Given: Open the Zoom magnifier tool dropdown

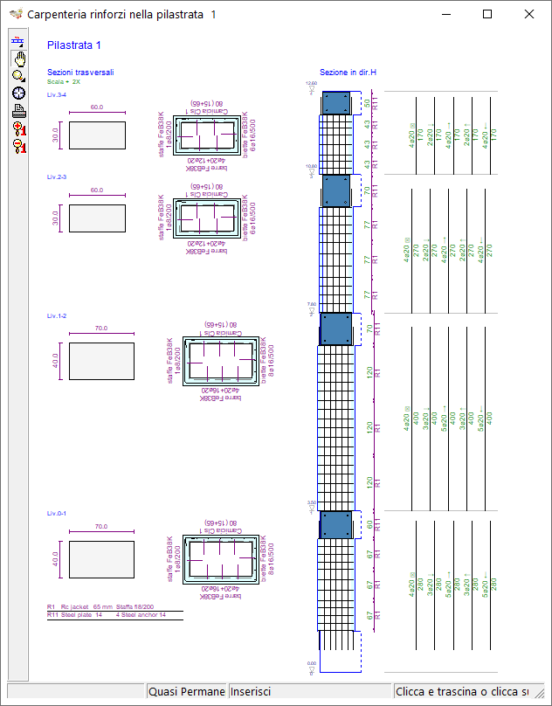Looking at the screenshot, I should pos(18,76).
